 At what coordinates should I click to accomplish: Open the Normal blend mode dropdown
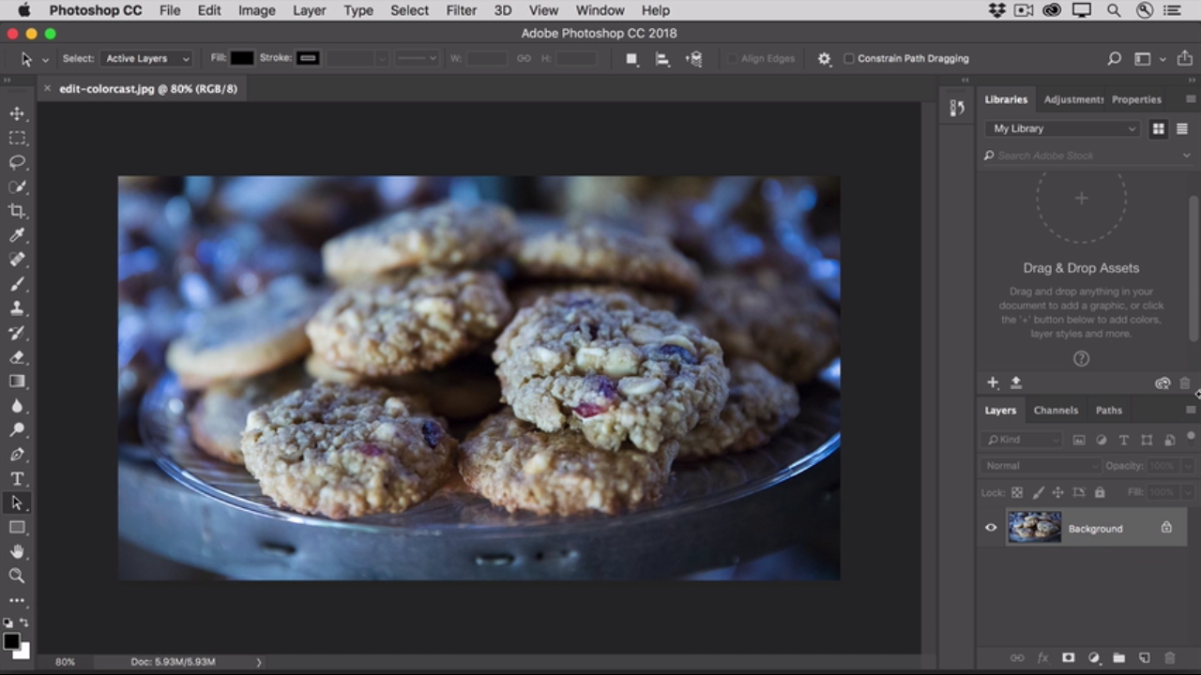1041,465
